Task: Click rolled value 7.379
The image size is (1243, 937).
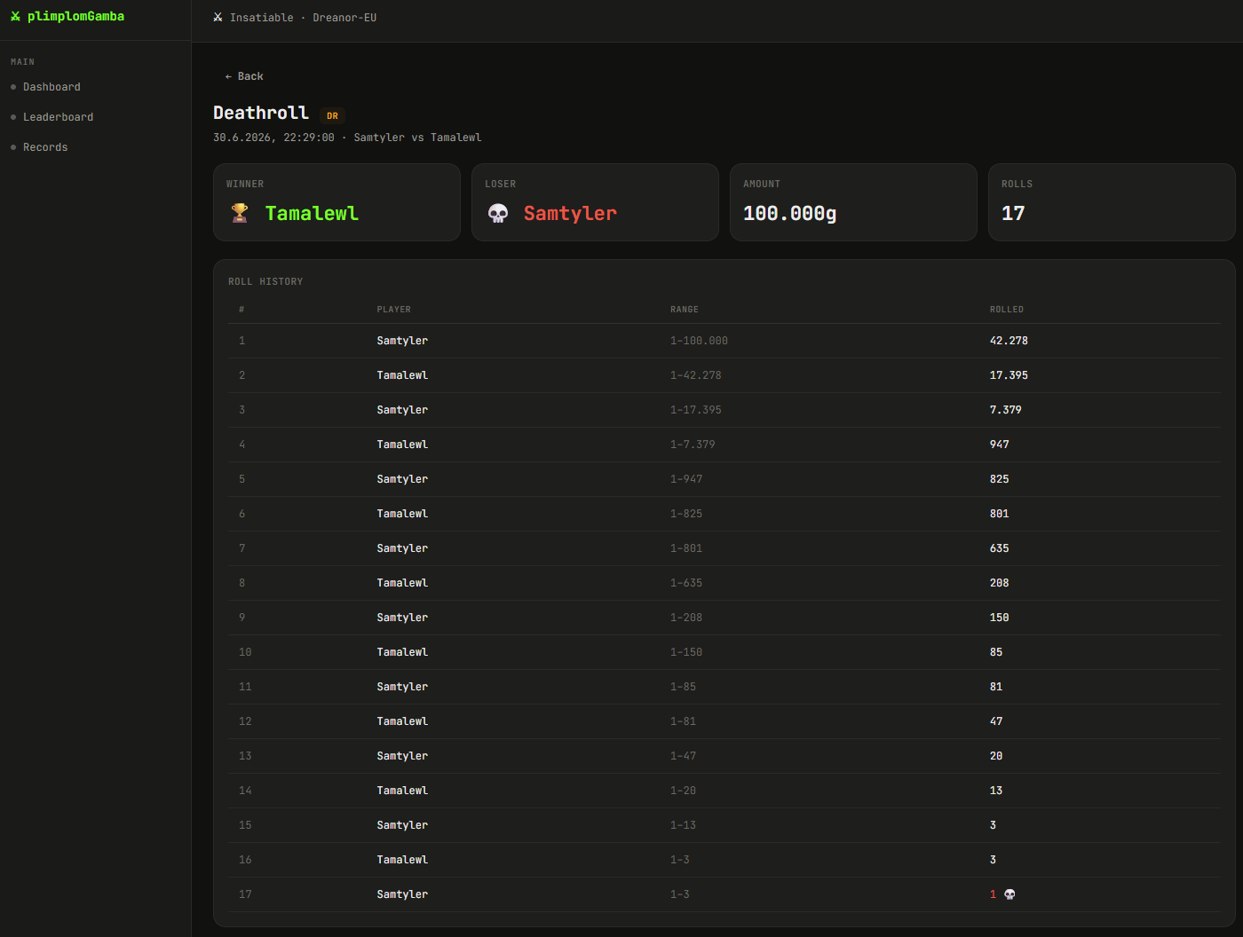Action: coord(1005,410)
